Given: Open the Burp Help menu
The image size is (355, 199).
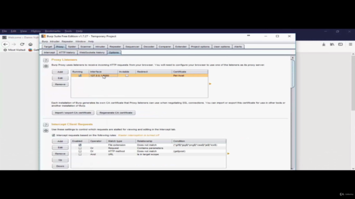Looking at the screenshot, I should 91,41.
